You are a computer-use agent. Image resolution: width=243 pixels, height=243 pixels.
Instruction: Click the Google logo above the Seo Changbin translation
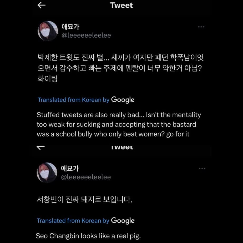[123, 220]
